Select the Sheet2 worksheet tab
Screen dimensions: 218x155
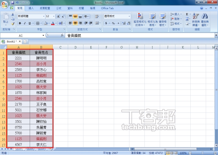[30, 149]
